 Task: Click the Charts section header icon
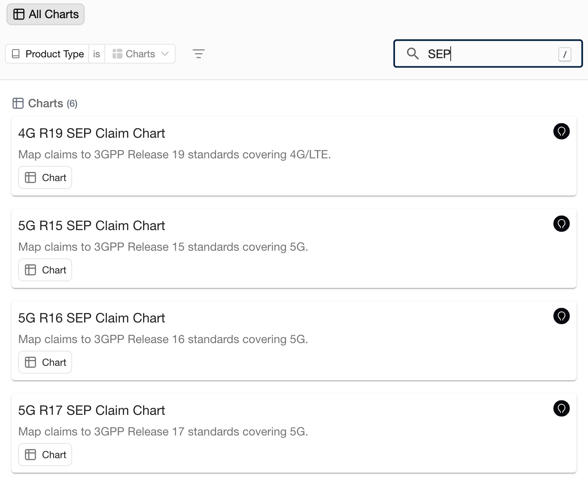pos(18,103)
